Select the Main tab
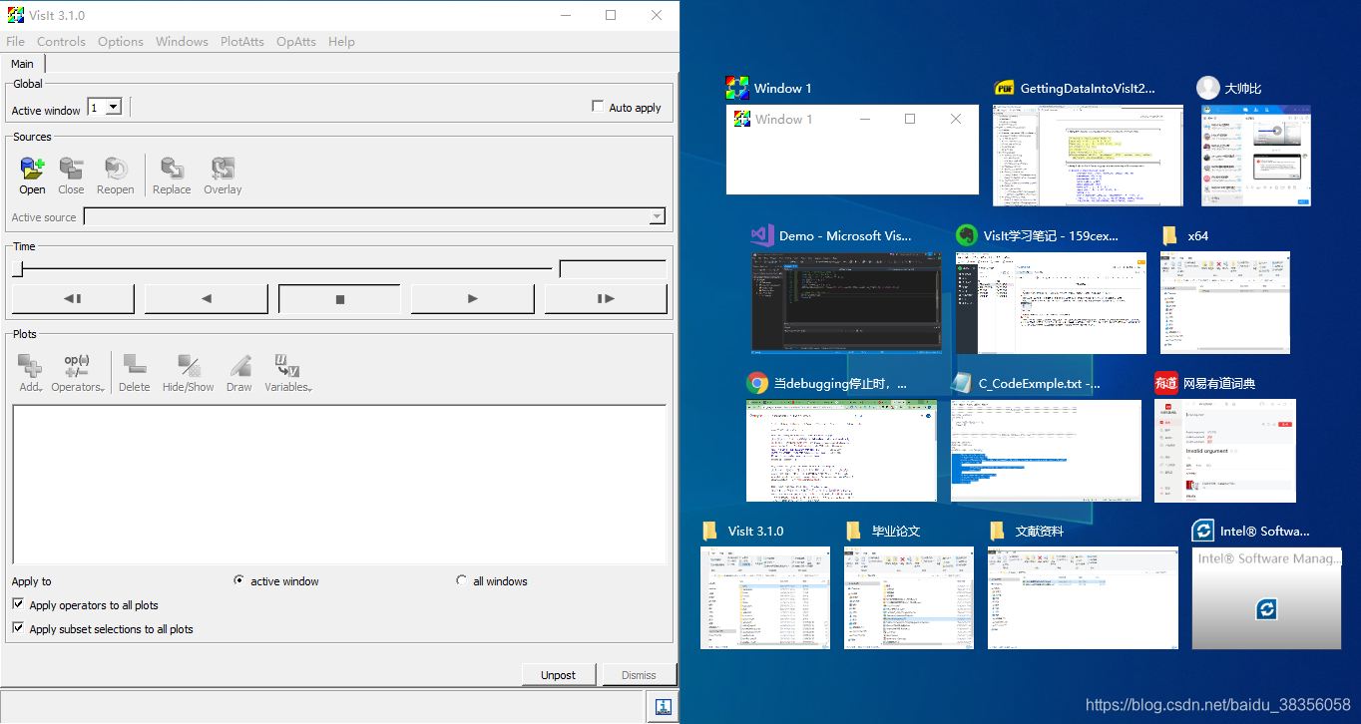Image resolution: width=1361 pixels, height=724 pixels. pos(22,63)
